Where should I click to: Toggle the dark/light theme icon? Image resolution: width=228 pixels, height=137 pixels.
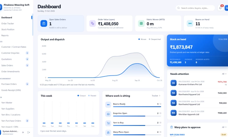[x=23, y=132]
